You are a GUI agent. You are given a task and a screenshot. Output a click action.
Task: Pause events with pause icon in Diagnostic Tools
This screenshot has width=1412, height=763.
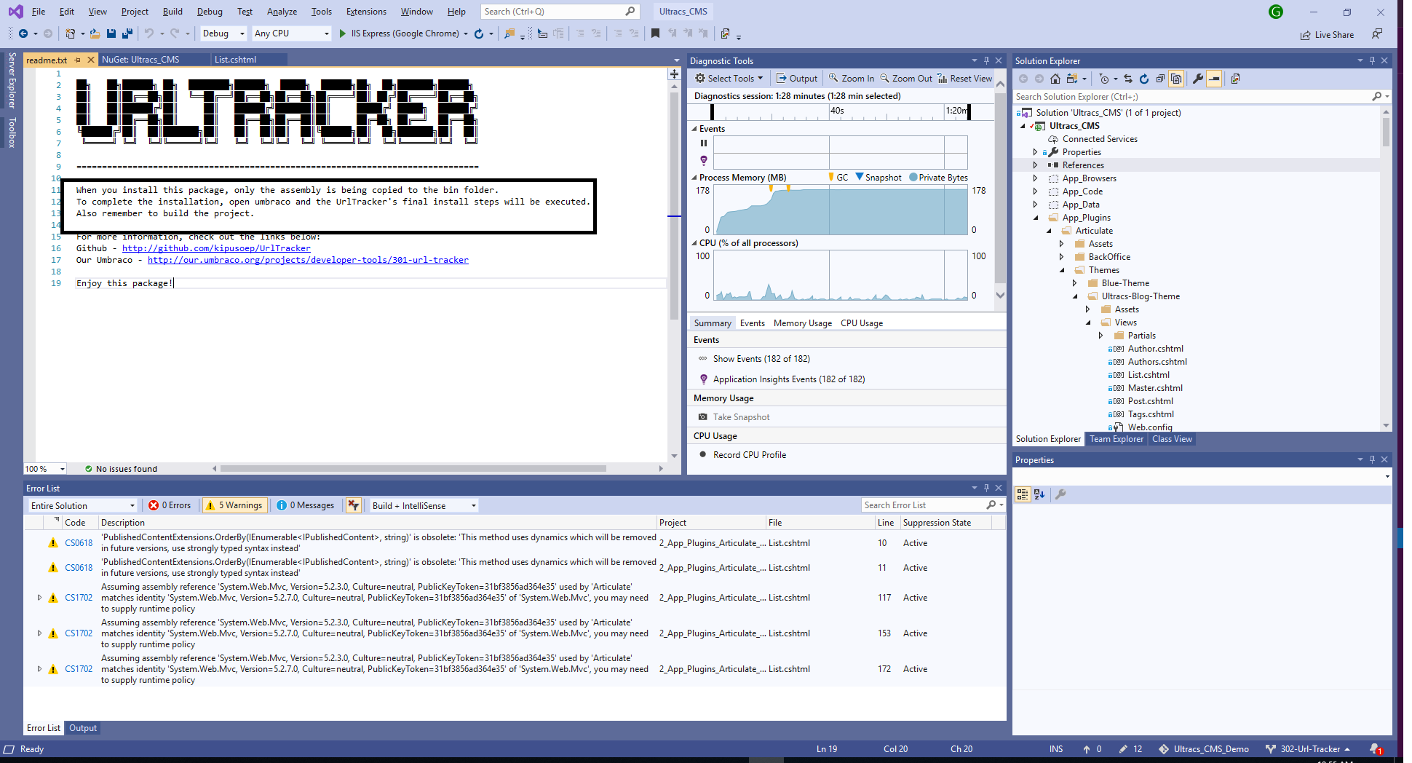(704, 143)
